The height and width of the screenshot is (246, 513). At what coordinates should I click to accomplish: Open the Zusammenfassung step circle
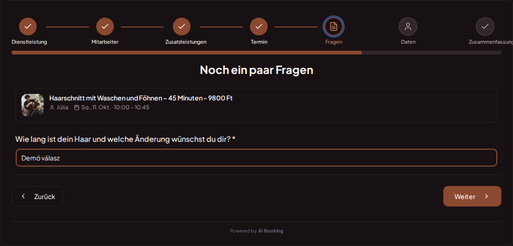[x=485, y=27]
